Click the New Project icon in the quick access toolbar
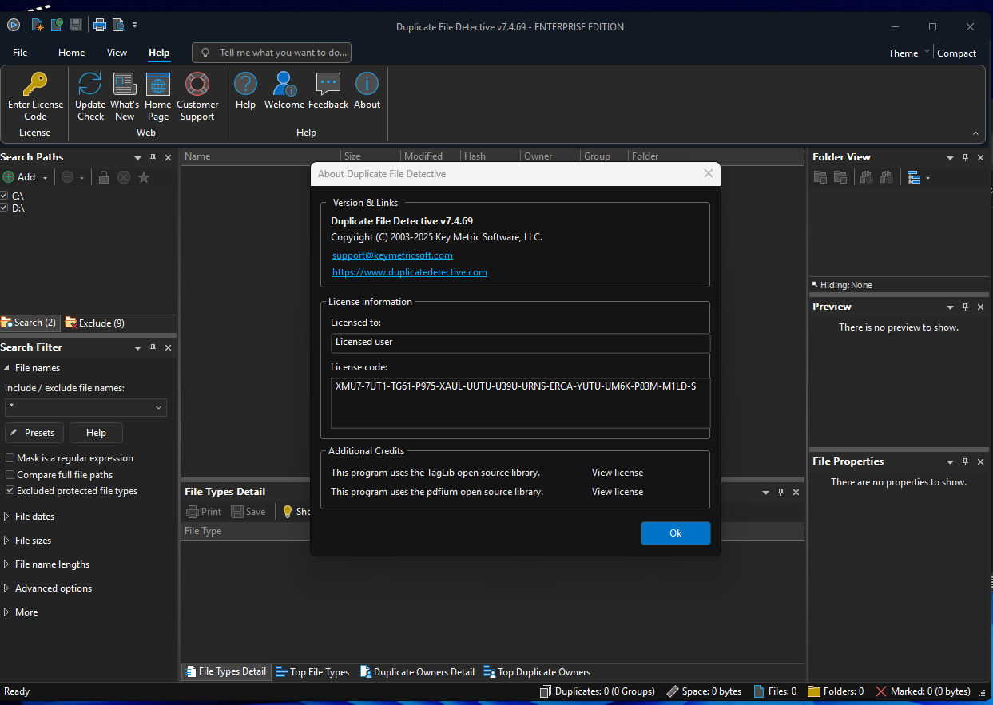This screenshot has height=705, width=993. [38, 25]
